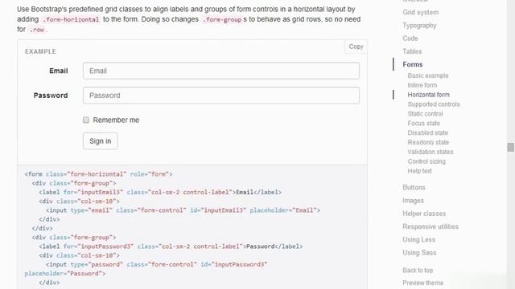Click the form class="form-horizontal" code line
Image resolution: width=515 pixels, height=289 pixels.
[98, 174]
